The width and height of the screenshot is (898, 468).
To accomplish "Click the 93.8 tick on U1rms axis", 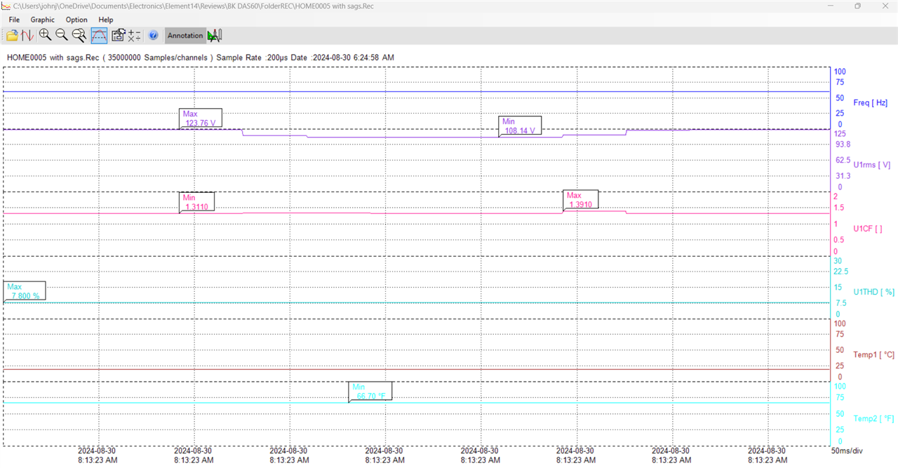I will tap(843, 144).
